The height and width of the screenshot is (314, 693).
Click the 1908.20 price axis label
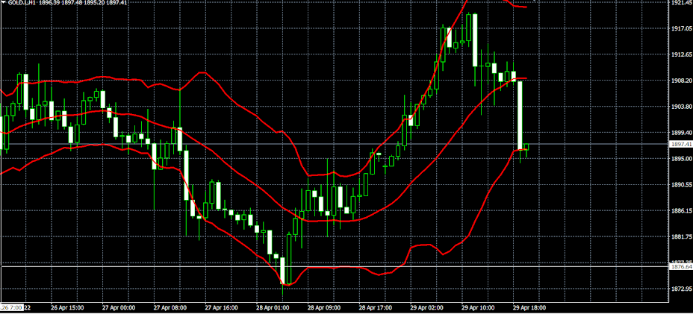(682, 81)
